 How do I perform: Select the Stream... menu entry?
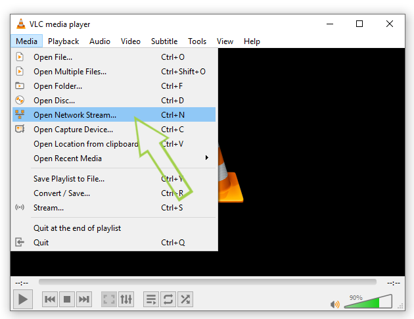tap(114, 207)
